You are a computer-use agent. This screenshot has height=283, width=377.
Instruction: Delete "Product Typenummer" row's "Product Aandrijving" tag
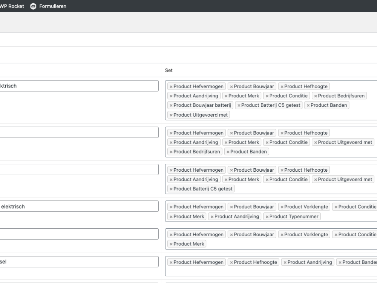(x=212, y=217)
